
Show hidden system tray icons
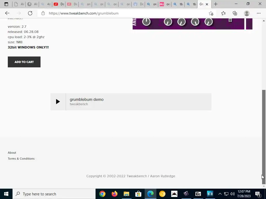tap(220, 194)
